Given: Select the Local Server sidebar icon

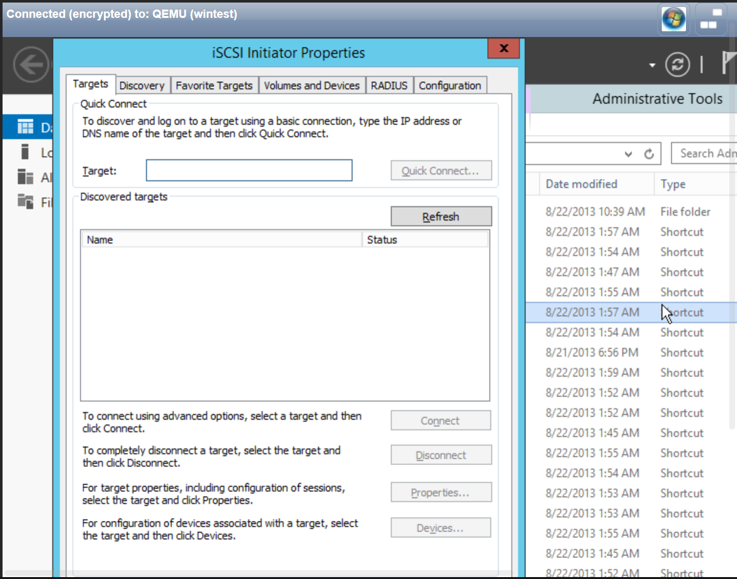Looking at the screenshot, I should (26, 152).
